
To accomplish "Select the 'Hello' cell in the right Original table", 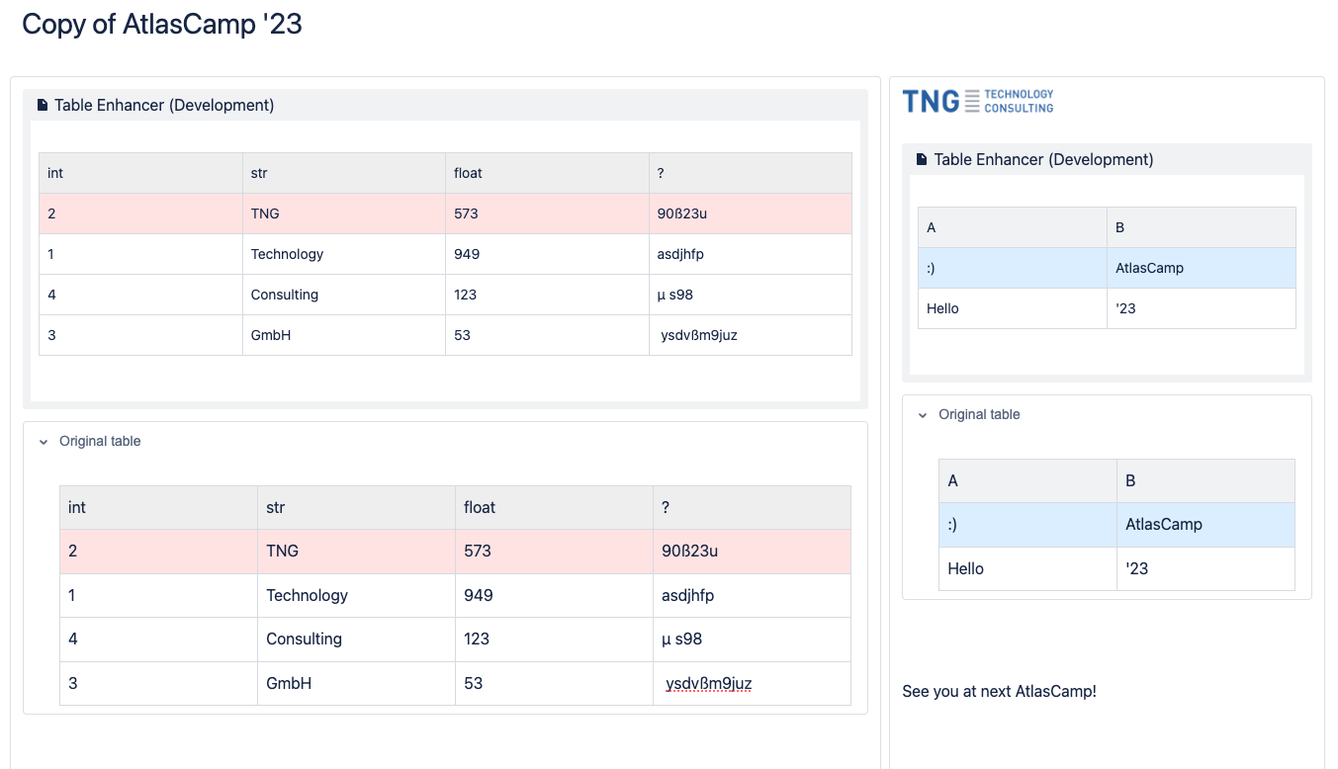I will [965, 568].
